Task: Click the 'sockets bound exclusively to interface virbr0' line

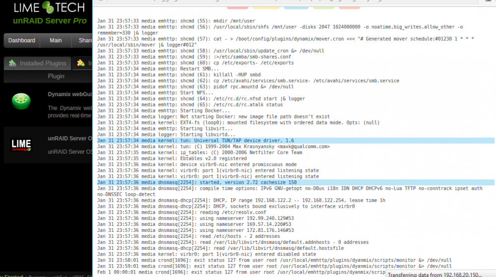Action: coord(226,207)
